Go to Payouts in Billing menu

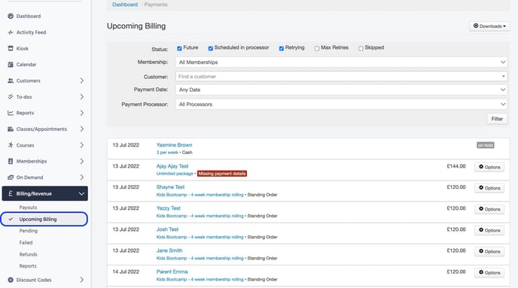tap(28, 208)
